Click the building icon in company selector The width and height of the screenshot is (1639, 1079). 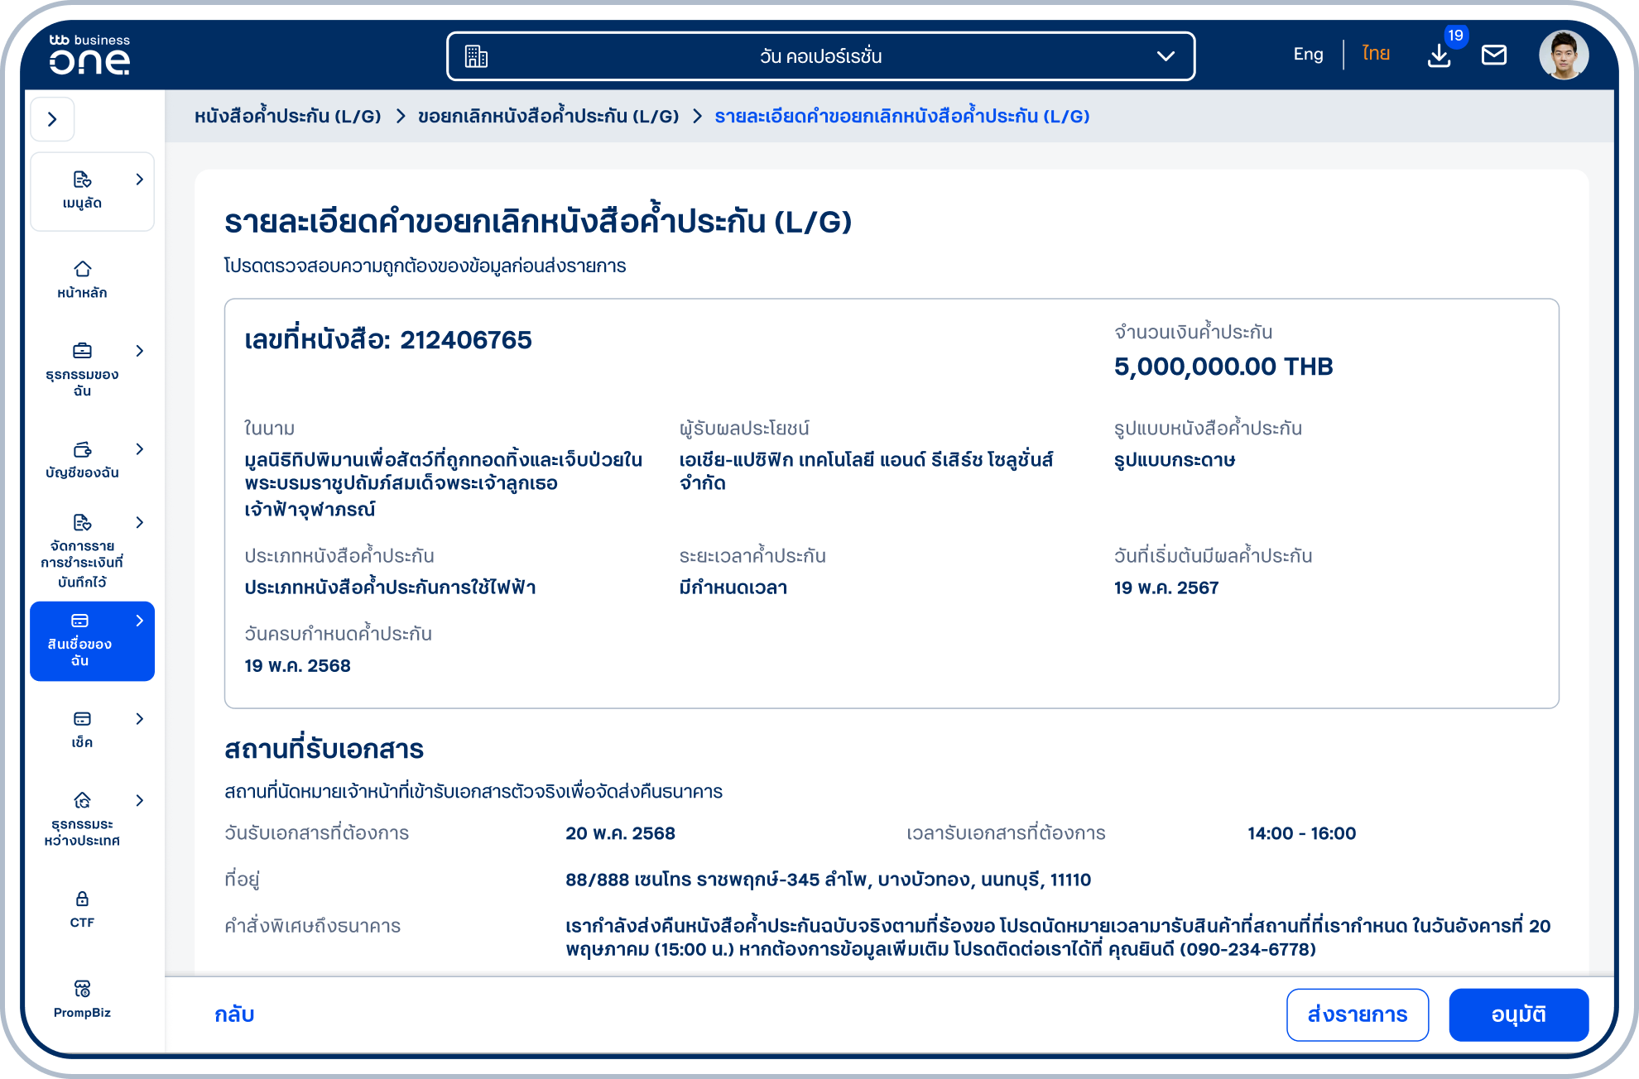[x=476, y=56]
